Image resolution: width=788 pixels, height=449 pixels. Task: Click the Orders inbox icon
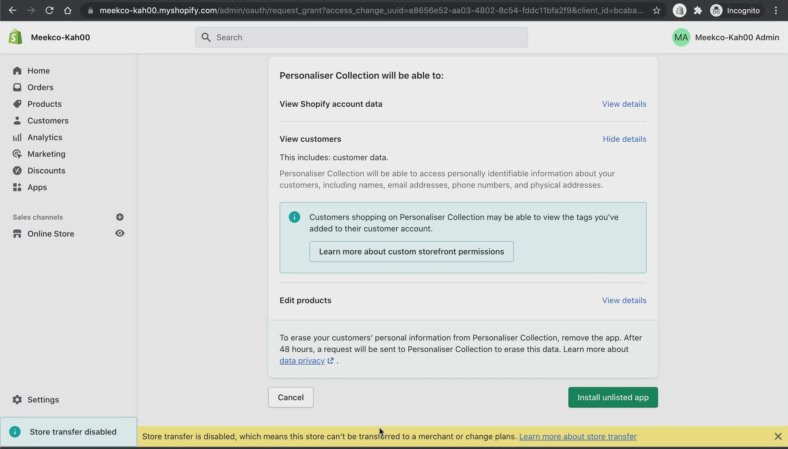(17, 87)
